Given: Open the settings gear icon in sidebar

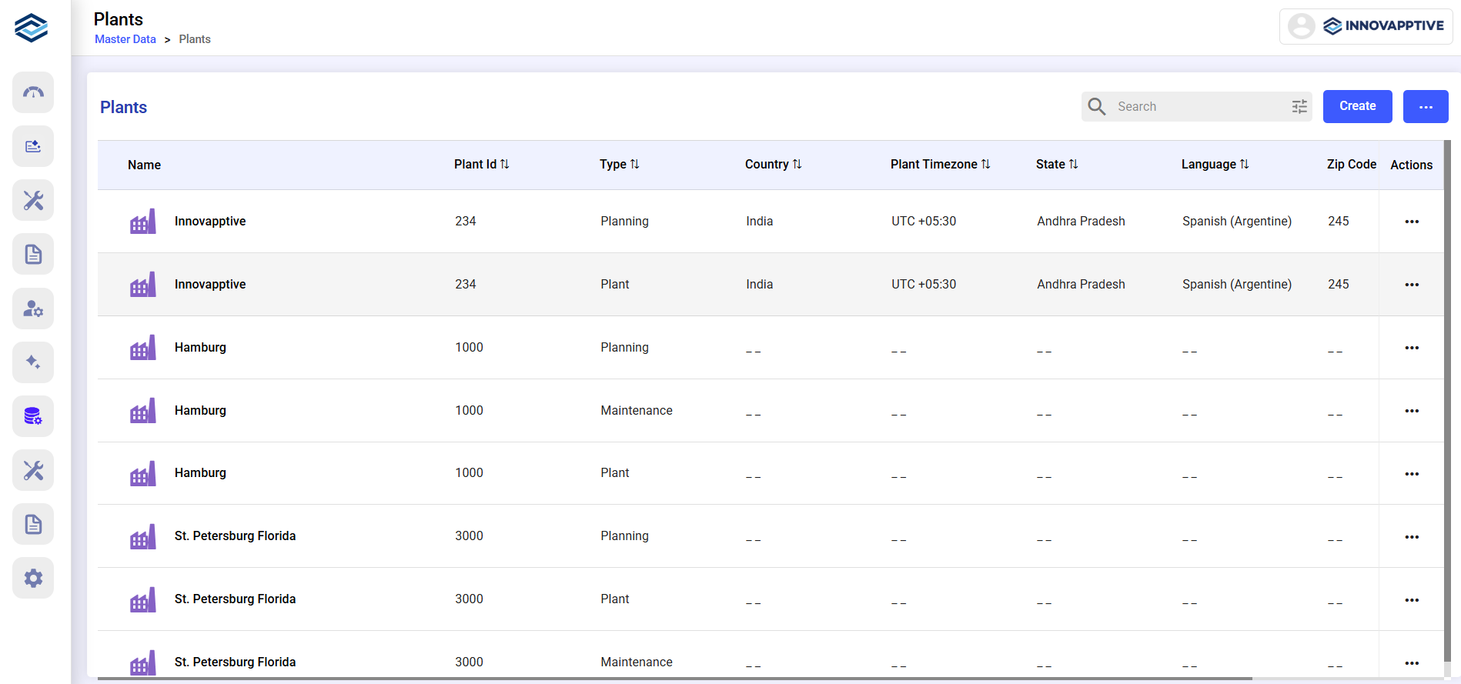Looking at the screenshot, I should 33,578.
